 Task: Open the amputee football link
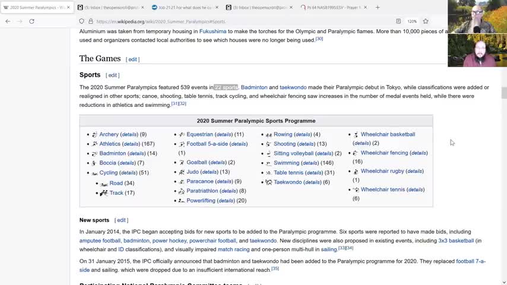100,240
